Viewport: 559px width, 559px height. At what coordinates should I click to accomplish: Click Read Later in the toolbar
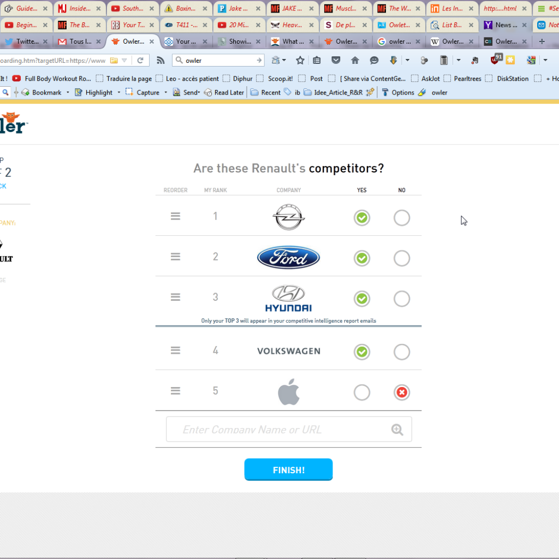[224, 92]
